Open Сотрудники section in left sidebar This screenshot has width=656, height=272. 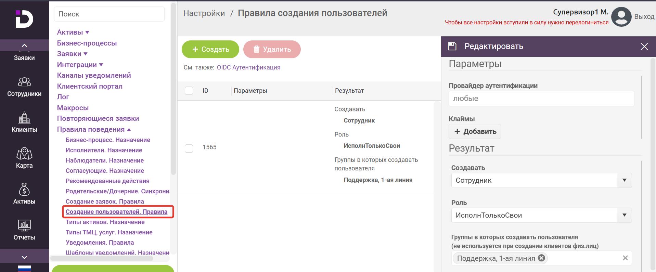[24, 87]
